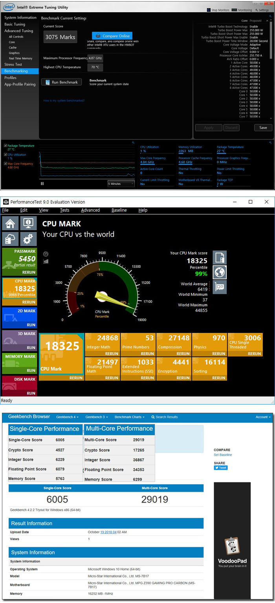Screen dimensions: 275x603
Task: Maximize the PerformanceTest window
Action: tap(251, 202)
